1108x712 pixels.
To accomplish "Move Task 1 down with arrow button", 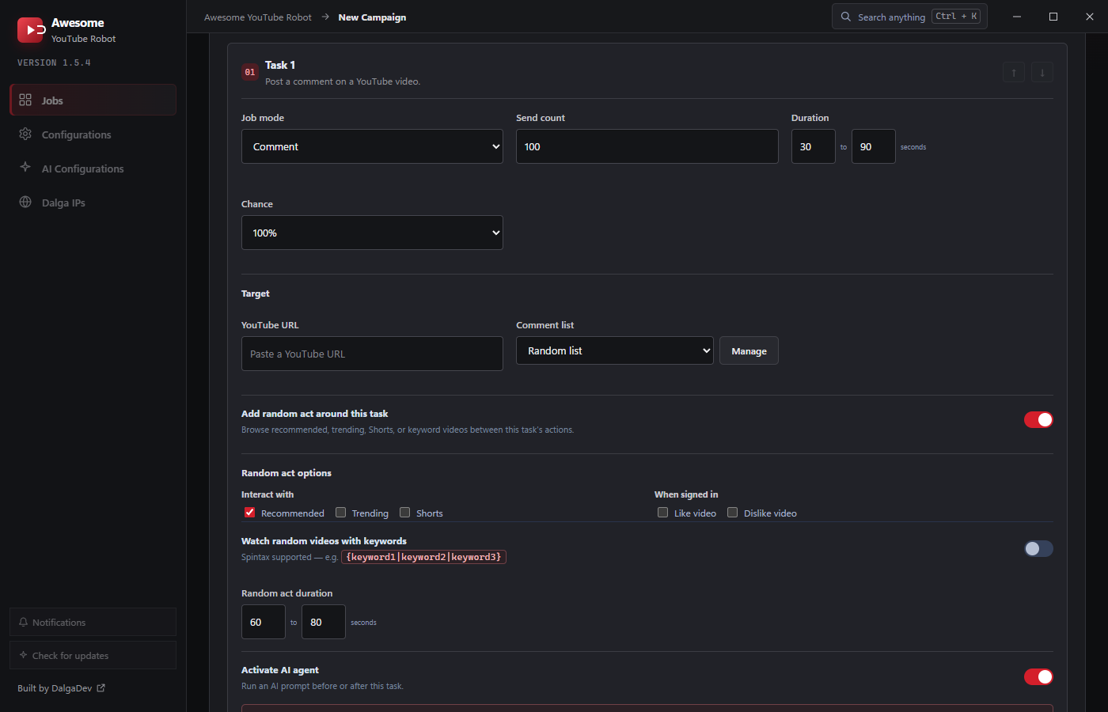I will [x=1042, y=73].
